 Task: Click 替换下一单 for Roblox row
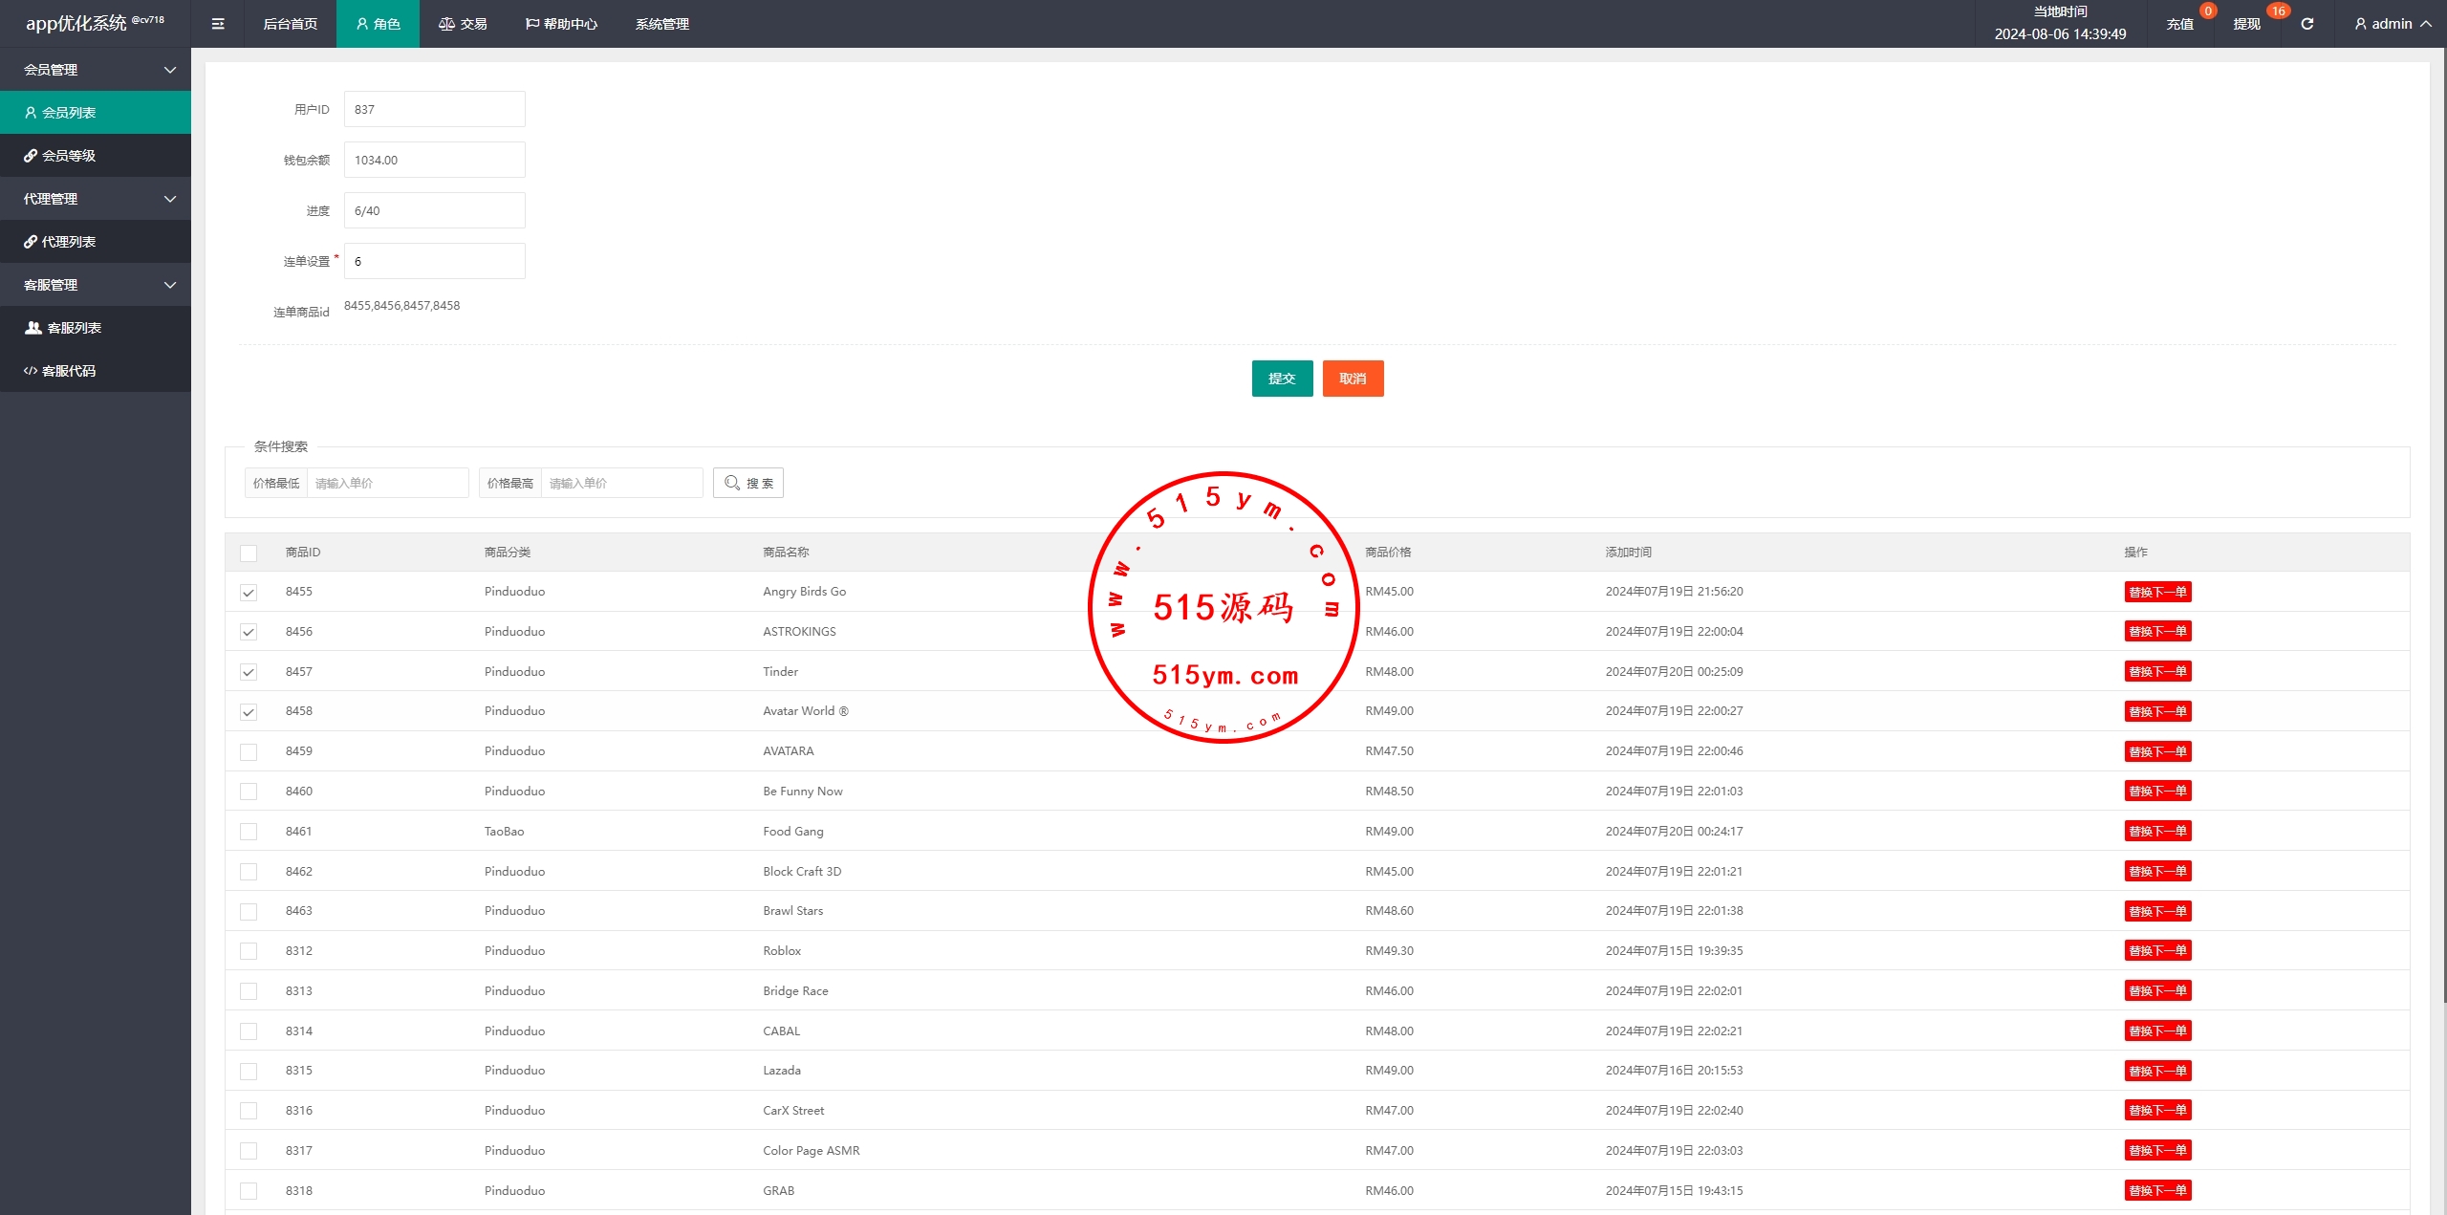point(2157,950)
